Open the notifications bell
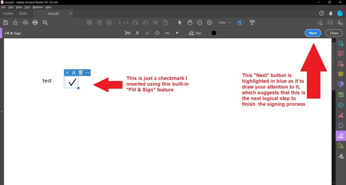The height and width of the screenshot is (185, 346). point(330,13)
